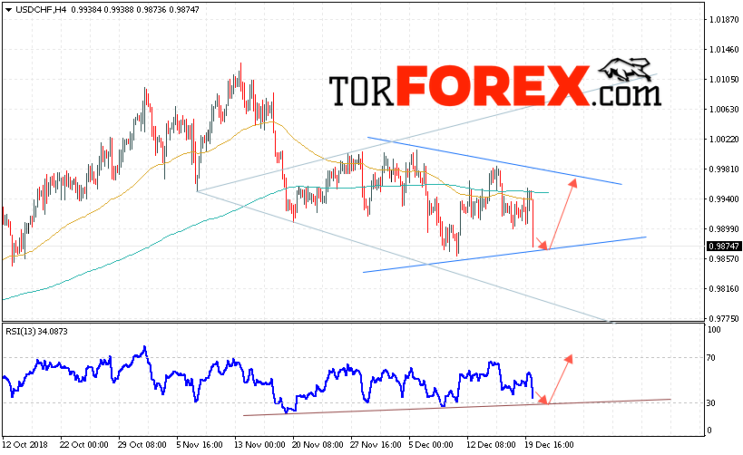Viewport: 743px width, 455px height.
Task: Select the current price tag 0.98747
Action: 724,247
